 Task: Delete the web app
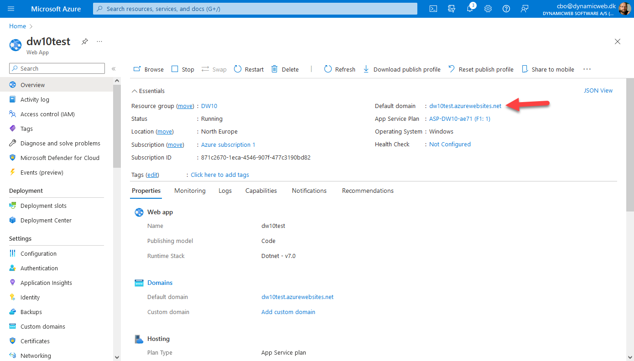[x=285, y=69]
